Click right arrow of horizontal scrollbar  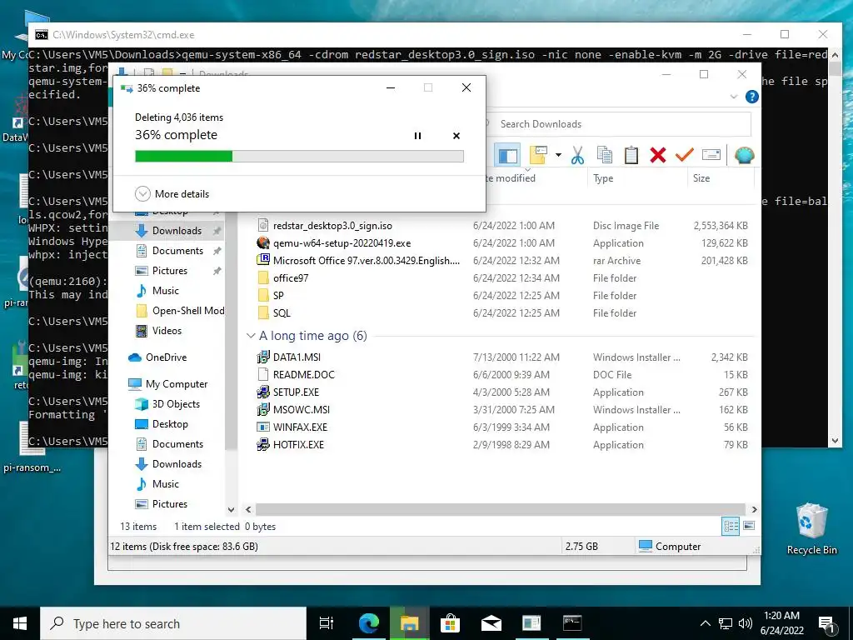[755, 509]
